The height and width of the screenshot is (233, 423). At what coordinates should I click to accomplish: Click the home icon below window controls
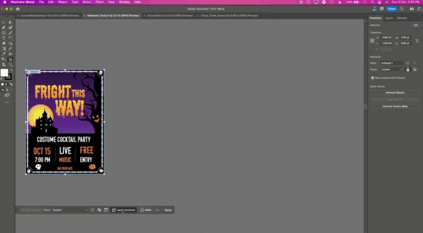(x=18, y=9)
